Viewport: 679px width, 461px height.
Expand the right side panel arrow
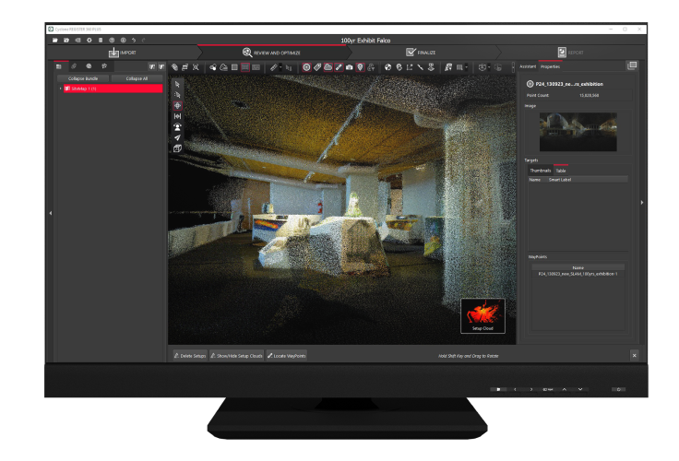pyautogui.click(x=642, y=202)
